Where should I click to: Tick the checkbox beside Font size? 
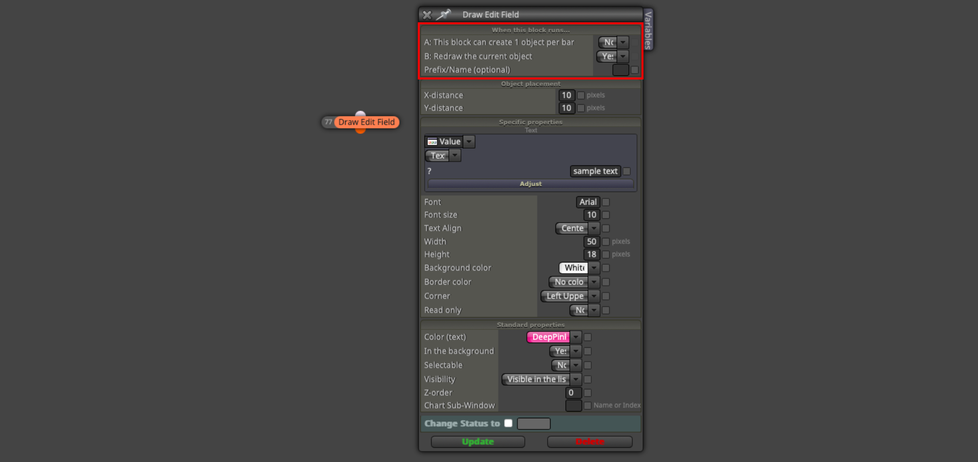606,215
